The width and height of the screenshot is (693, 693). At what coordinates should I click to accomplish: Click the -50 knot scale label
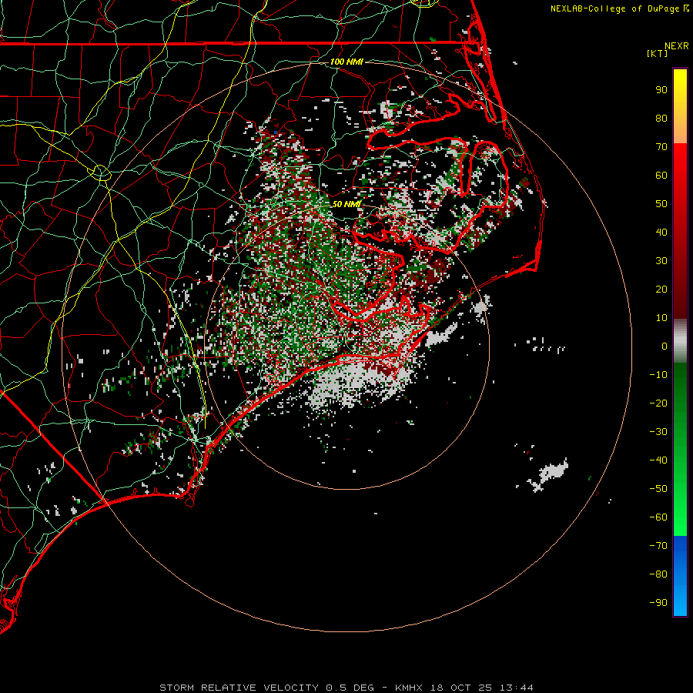(658, 489)
